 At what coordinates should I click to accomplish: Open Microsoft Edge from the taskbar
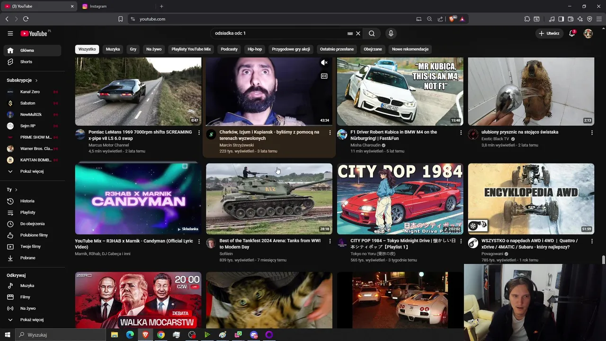pyautogui.click(x=130, y=335)
